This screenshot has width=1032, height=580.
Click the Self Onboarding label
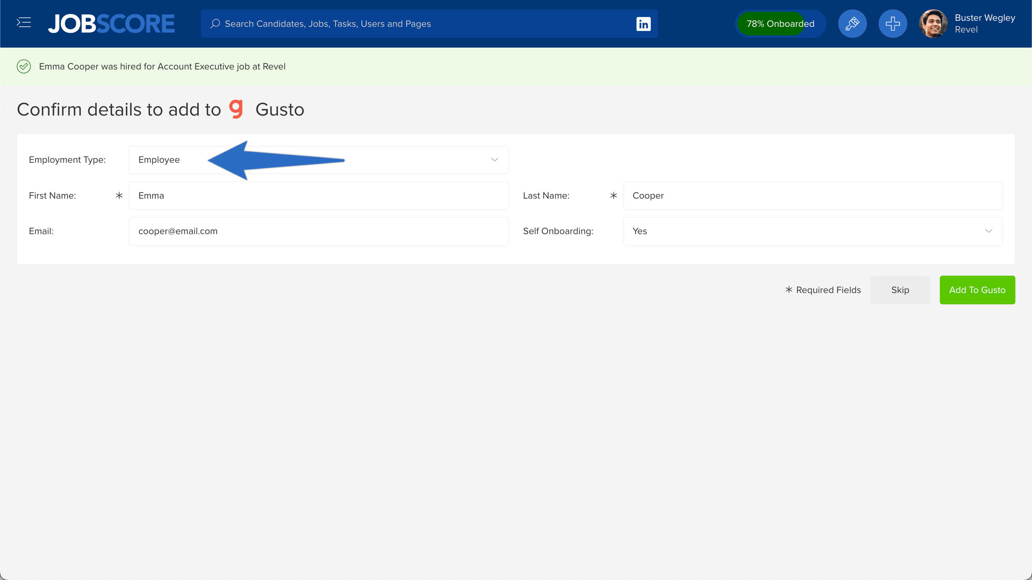coord(558,231)
